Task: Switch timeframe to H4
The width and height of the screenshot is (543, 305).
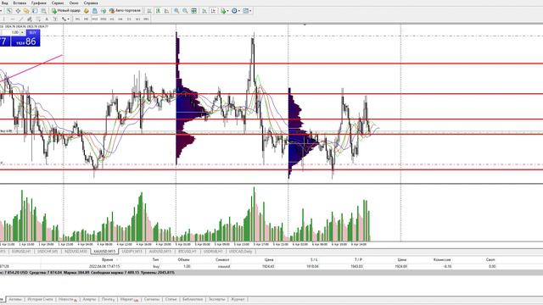Action: 120,19
